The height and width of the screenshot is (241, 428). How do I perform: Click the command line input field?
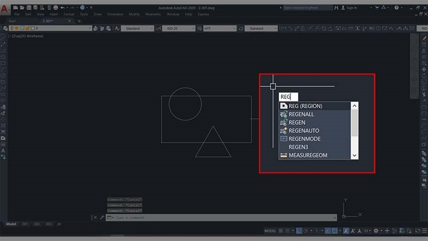pyautogui.click(x=223, y=217)
